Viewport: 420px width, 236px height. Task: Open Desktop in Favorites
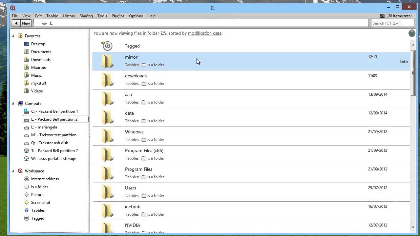tap(35, 44)
